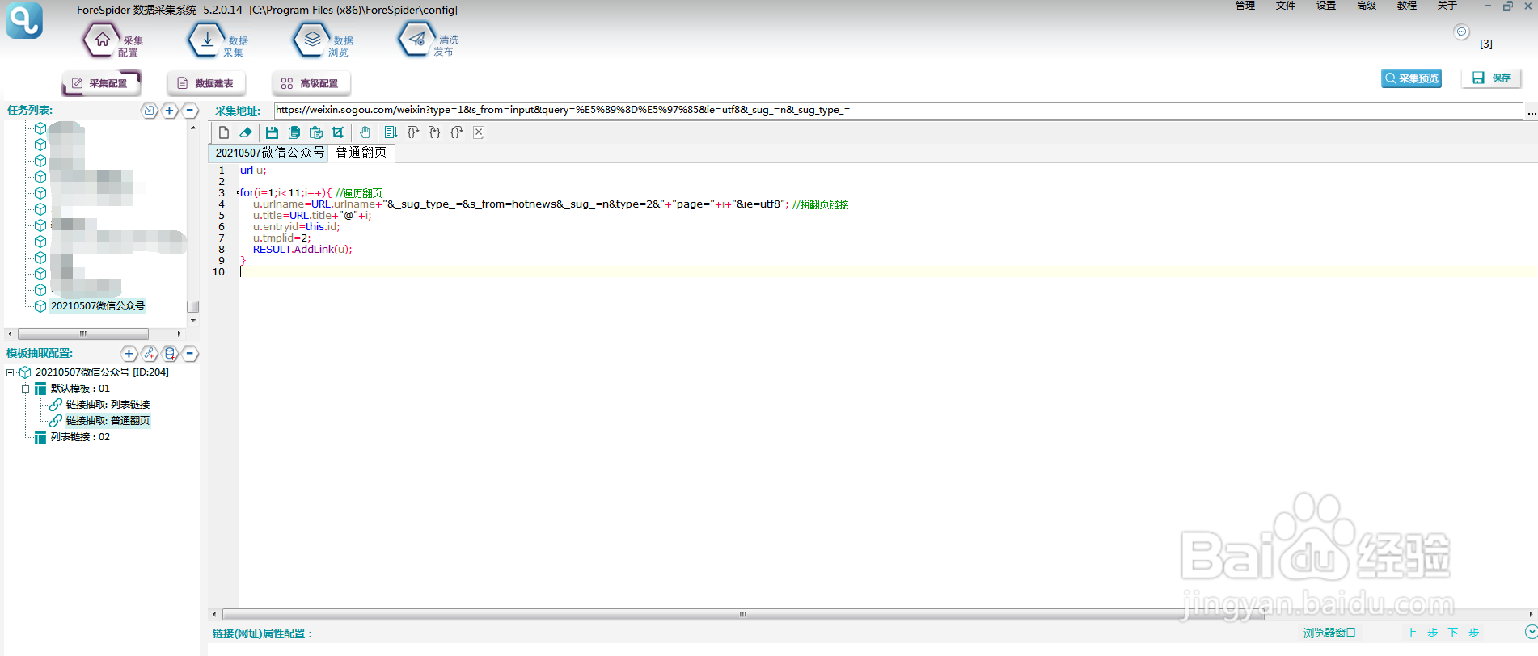Click the 下一步 link
This screenshot has height=656, width=1538.
(x=1464, y=633)
